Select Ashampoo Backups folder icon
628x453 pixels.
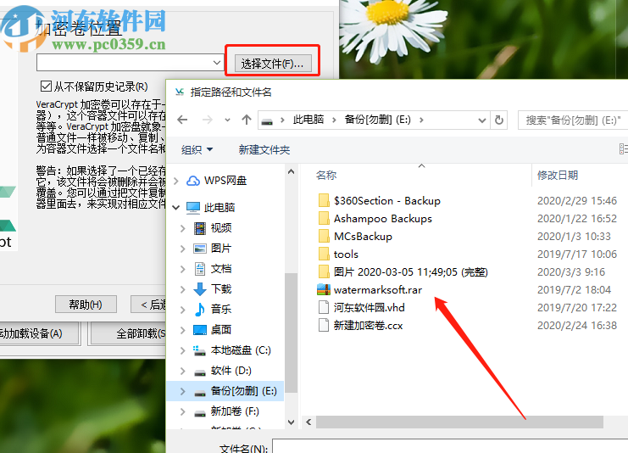[x=324, y=219]
